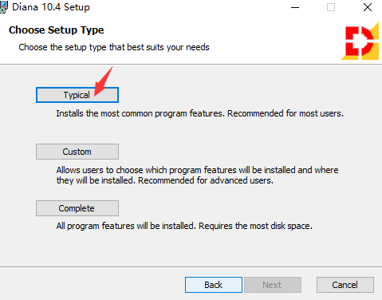Click 'Allows users to choose which program' description
The width and height of the screenshot is (382, 300).
[197, 175]
